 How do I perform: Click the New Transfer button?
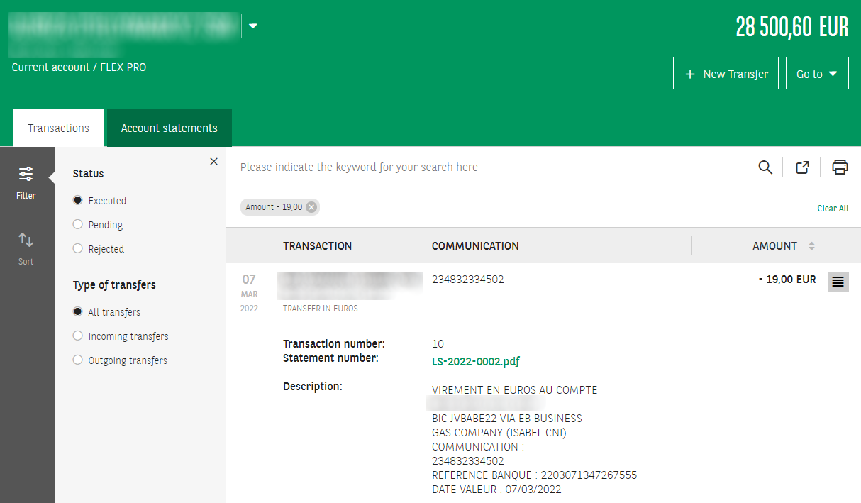726,74
